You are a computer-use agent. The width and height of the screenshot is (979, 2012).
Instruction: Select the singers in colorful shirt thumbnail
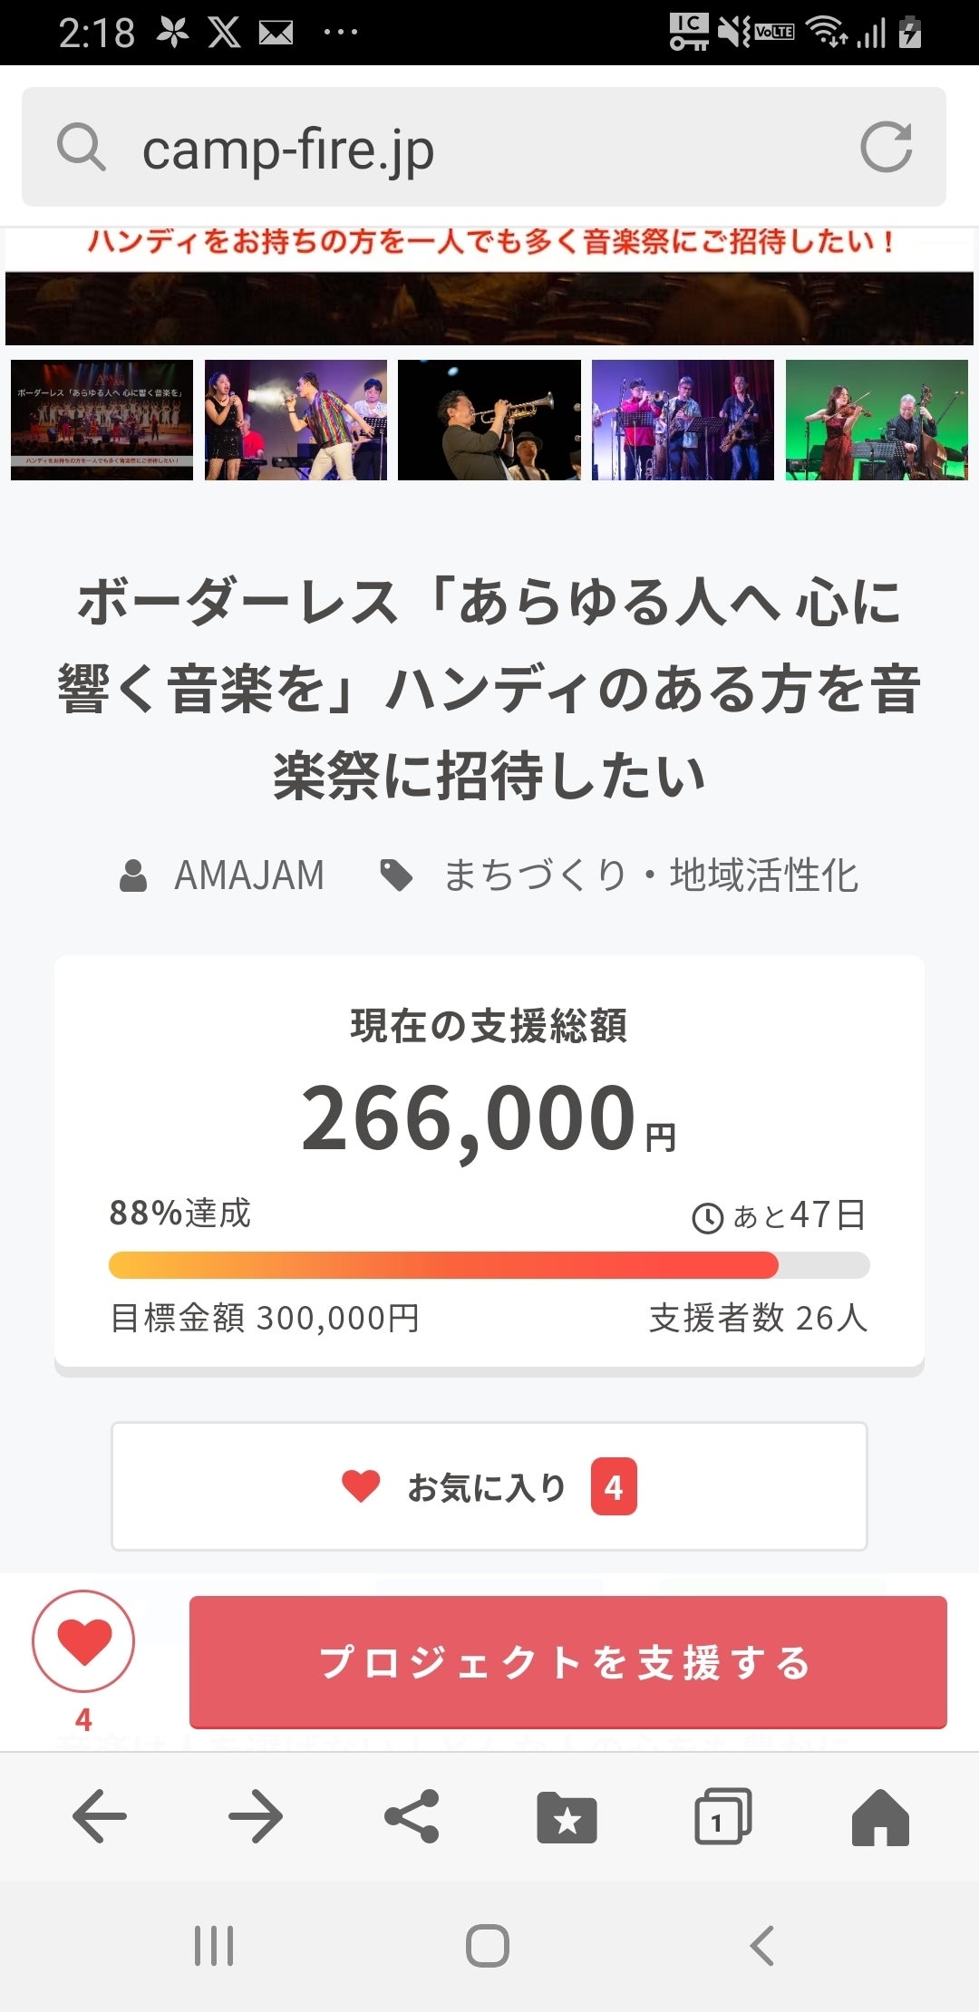pos(296,420)
